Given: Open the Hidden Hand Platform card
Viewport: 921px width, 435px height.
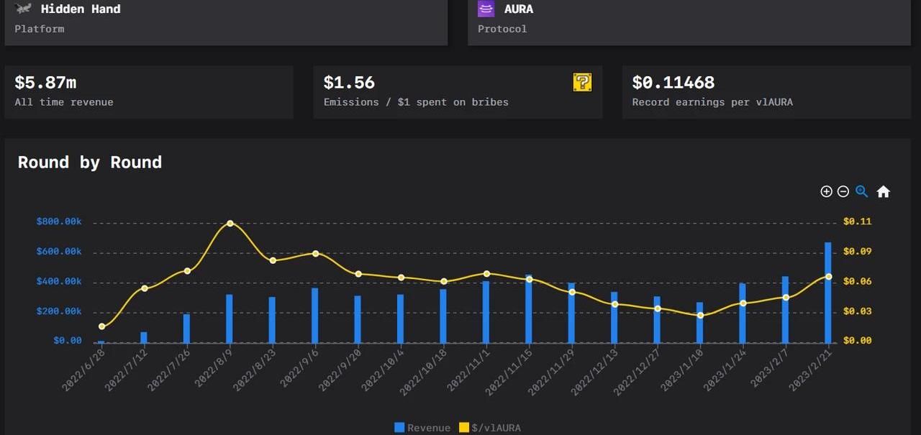Looking at the screenshot, I should click(x=226, y=20).
